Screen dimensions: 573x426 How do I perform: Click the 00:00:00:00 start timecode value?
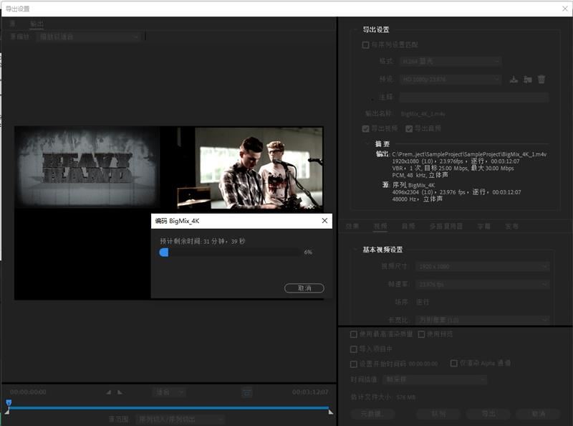click(423, 364)
